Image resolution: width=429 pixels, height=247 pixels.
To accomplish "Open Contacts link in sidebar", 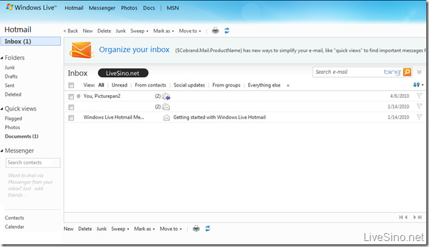I will [x=15, y=218].
